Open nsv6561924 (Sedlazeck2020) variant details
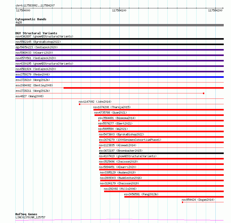This screenshot has height=223, width=231. (36, 69)
